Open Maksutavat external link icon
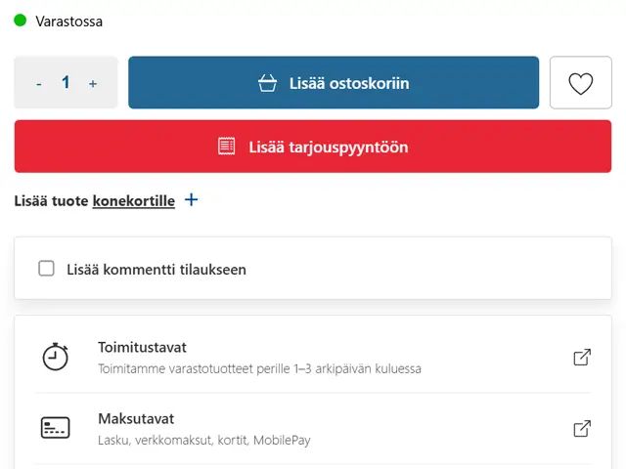626x469 pixels. point(582,428)
